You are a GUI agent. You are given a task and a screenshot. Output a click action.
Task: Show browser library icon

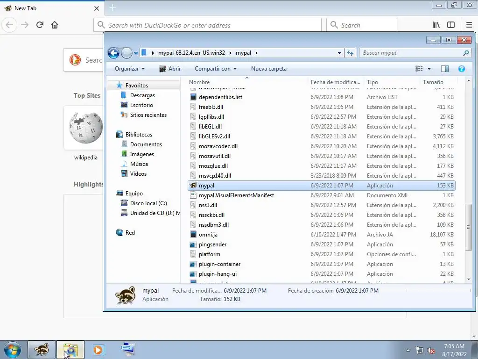(436, 25)
